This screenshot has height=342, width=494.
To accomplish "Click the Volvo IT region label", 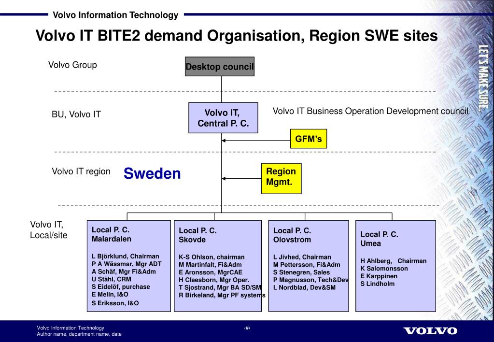I will point(81,171).
